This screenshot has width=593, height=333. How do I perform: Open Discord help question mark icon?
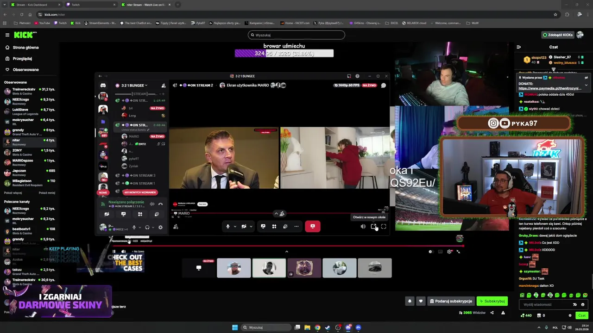coord(357,76)
